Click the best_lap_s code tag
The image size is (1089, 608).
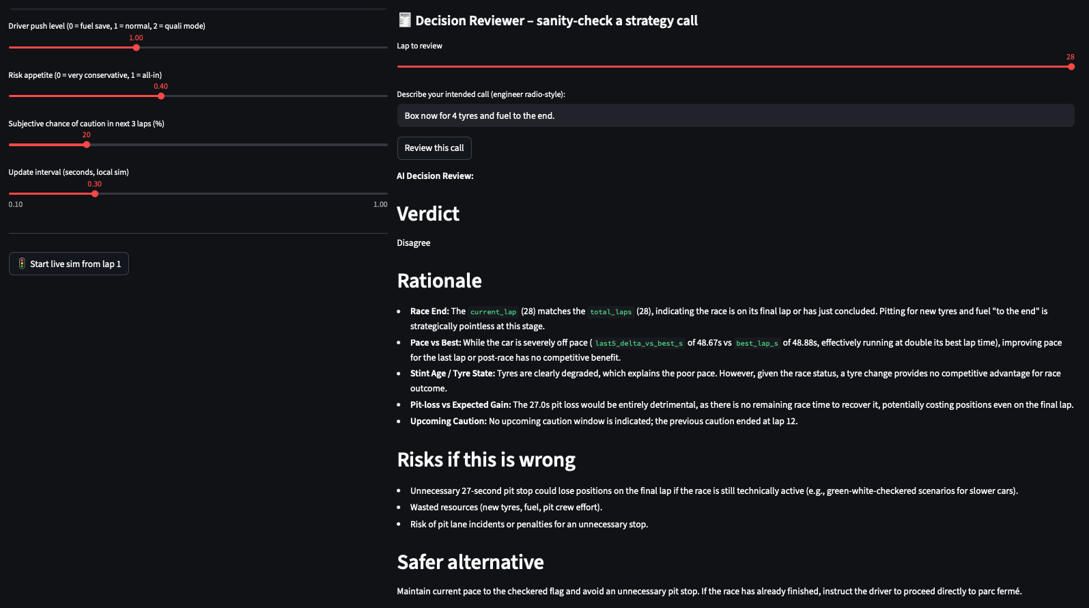pos(757,343)
